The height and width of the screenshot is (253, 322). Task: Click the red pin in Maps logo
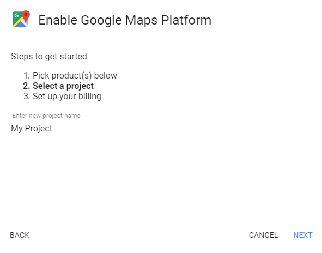pyautogui.click(x=26, y=16)
